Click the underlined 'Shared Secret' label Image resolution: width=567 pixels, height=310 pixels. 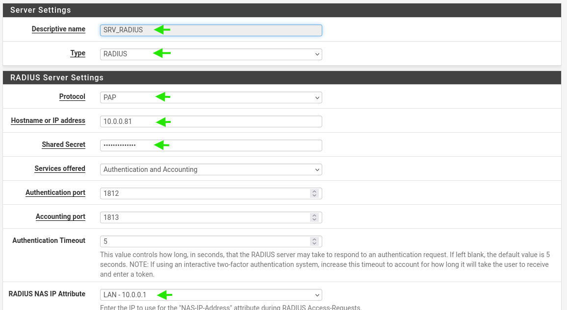(x=63, y=145)
